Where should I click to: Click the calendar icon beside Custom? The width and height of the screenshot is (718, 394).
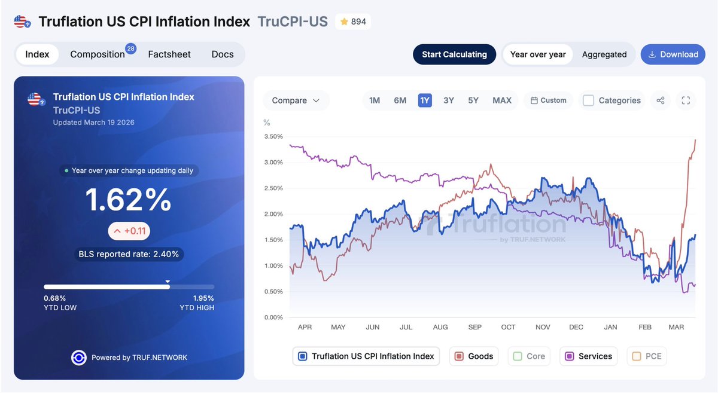tap(534, 100)
